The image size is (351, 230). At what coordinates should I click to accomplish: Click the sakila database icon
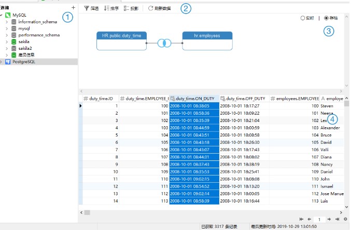click(x=14, y=41)
